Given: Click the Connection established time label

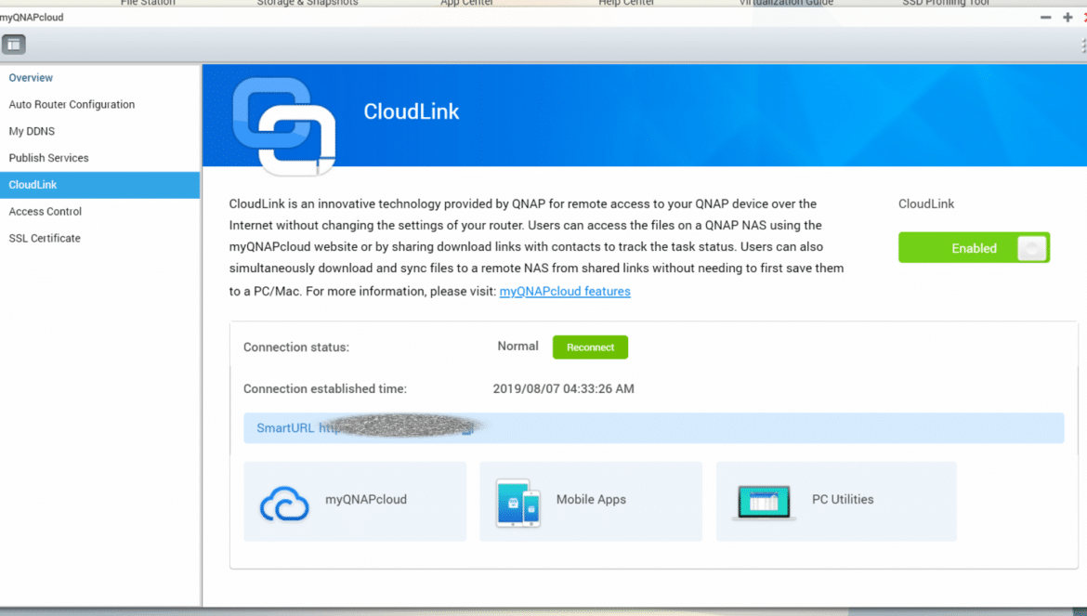Looking at the screenshot, I should (x=325, y=388).
